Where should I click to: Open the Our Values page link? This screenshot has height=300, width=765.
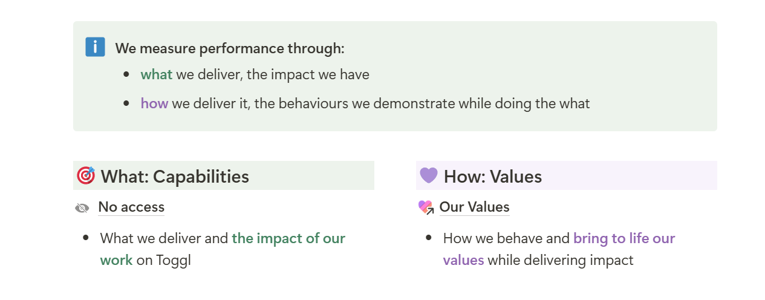coord(474,207)
